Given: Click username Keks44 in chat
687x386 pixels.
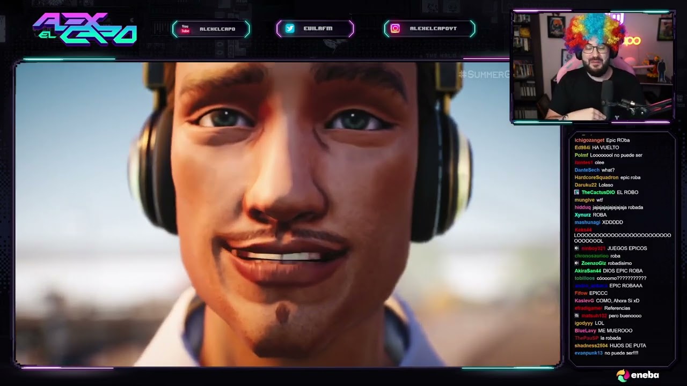Looking at the screenshot, I should (583, 230).
